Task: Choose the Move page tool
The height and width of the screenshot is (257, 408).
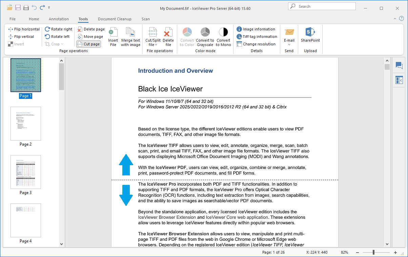Action: point(90,37)
